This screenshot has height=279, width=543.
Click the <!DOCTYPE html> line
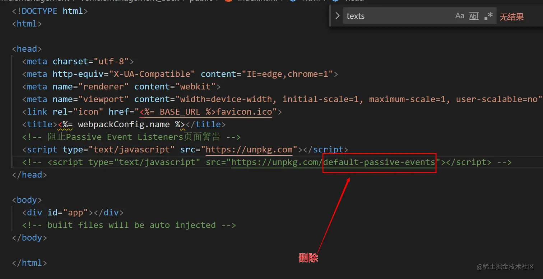(50, 11)
